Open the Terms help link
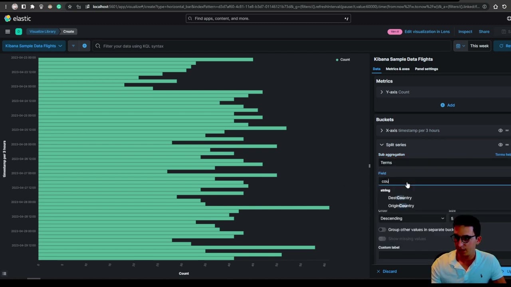This screenshot has height=287, width=511. (503, 155)
